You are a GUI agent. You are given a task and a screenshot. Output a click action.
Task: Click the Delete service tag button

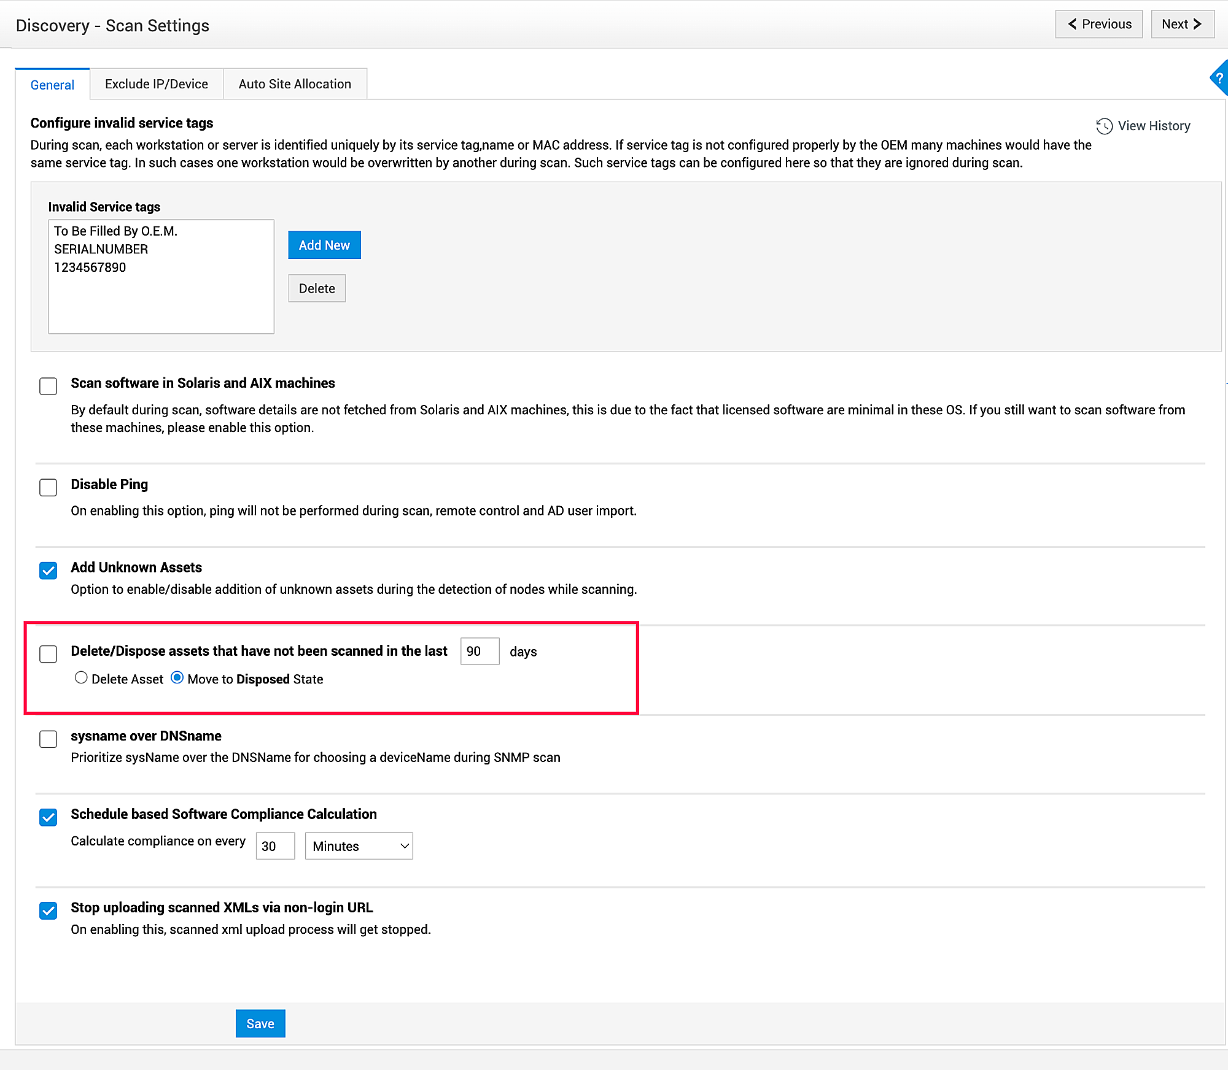tap(317, 288)
